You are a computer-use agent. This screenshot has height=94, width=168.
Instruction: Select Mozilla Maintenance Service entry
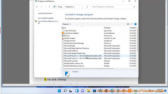click(x=74, y=66)
